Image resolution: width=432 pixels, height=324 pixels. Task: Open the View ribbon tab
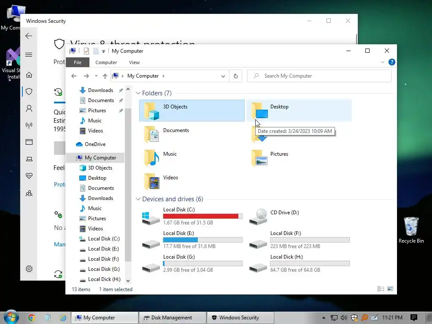(134, 62)
